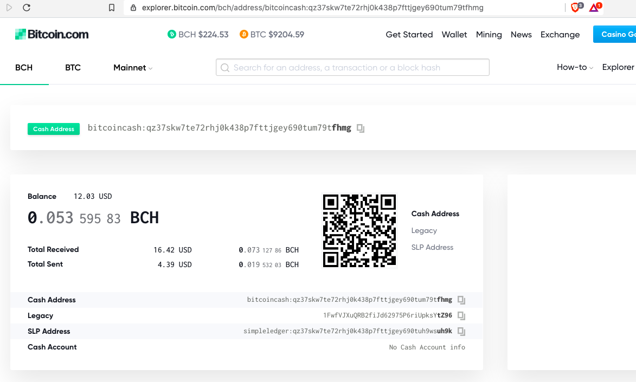Click the browser URL address bar
The width and height of the screenshot is (636, 382).
(312, 8)
